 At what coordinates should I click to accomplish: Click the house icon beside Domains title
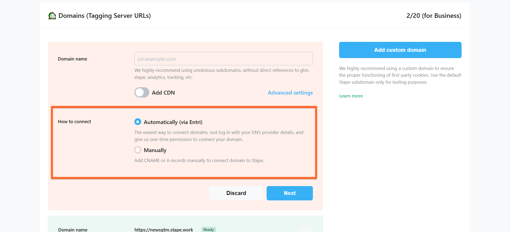pos(52,16)
